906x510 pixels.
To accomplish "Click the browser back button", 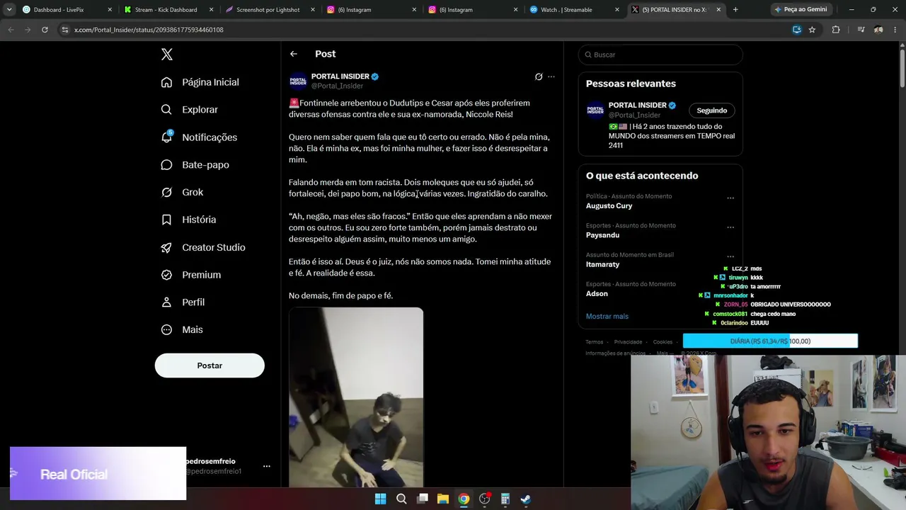I will pos(11,30).
